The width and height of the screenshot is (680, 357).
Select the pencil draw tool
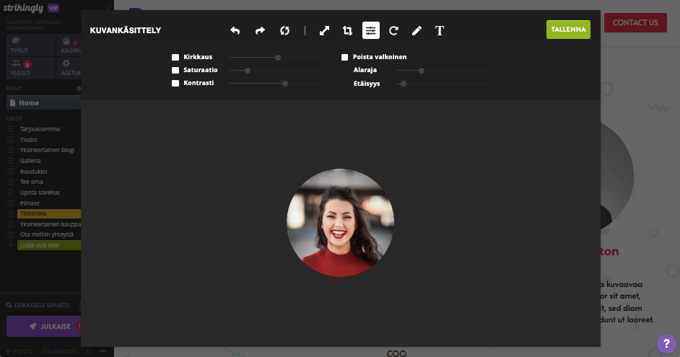pyautogui.click(x=417, y=30)
